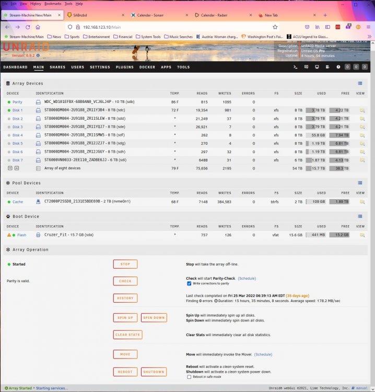Browse Disk 7 contents via view icon
The width and height of the screenshot is (375, 392).
click(x=362, y=160)
